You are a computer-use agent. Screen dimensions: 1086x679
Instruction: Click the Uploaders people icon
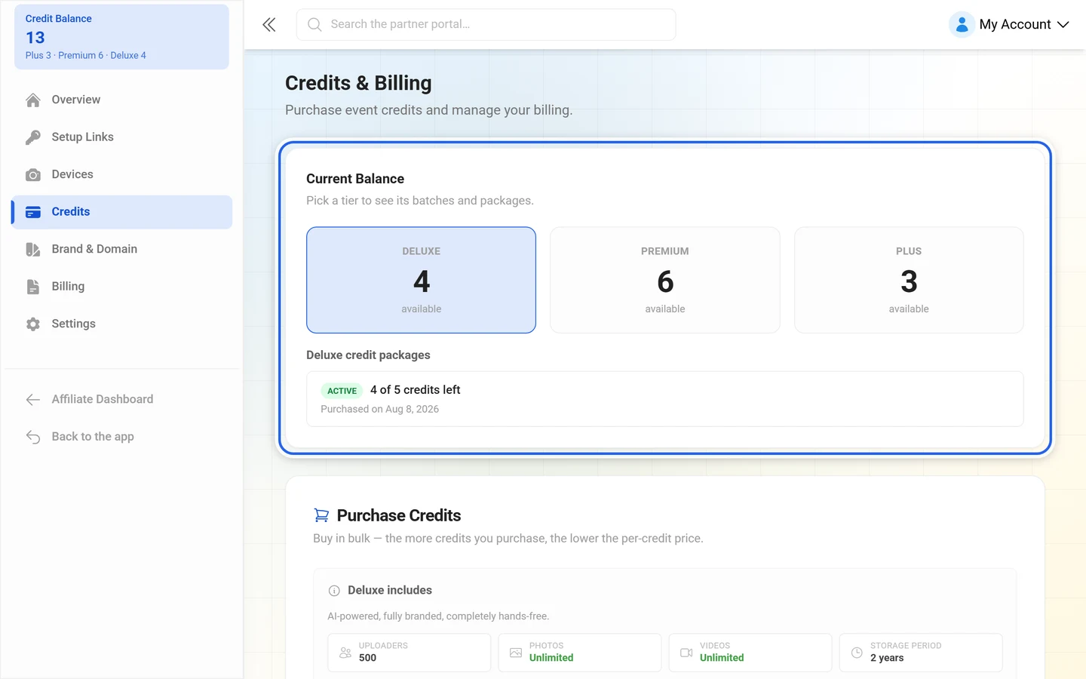coord(345,653)
